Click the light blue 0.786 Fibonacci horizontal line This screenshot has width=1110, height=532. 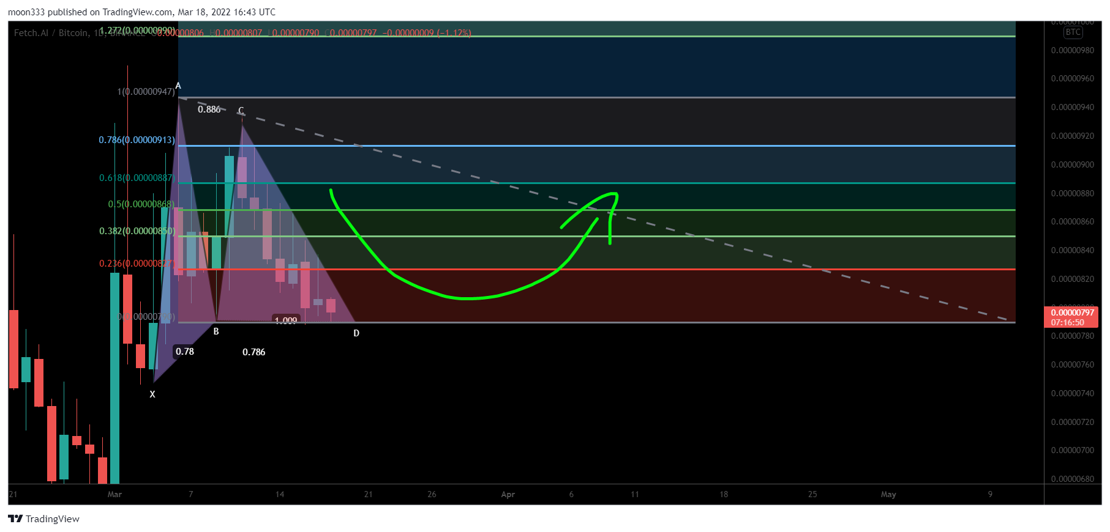[597, 146]
